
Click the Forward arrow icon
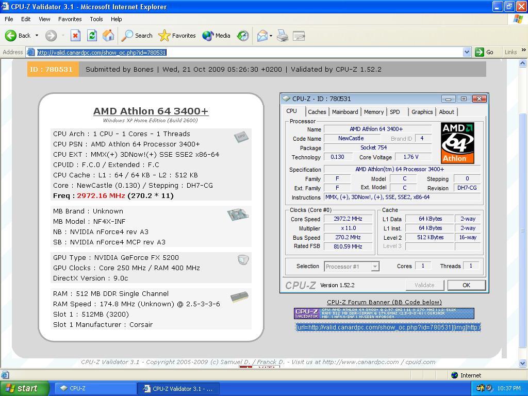click(51, 36)
